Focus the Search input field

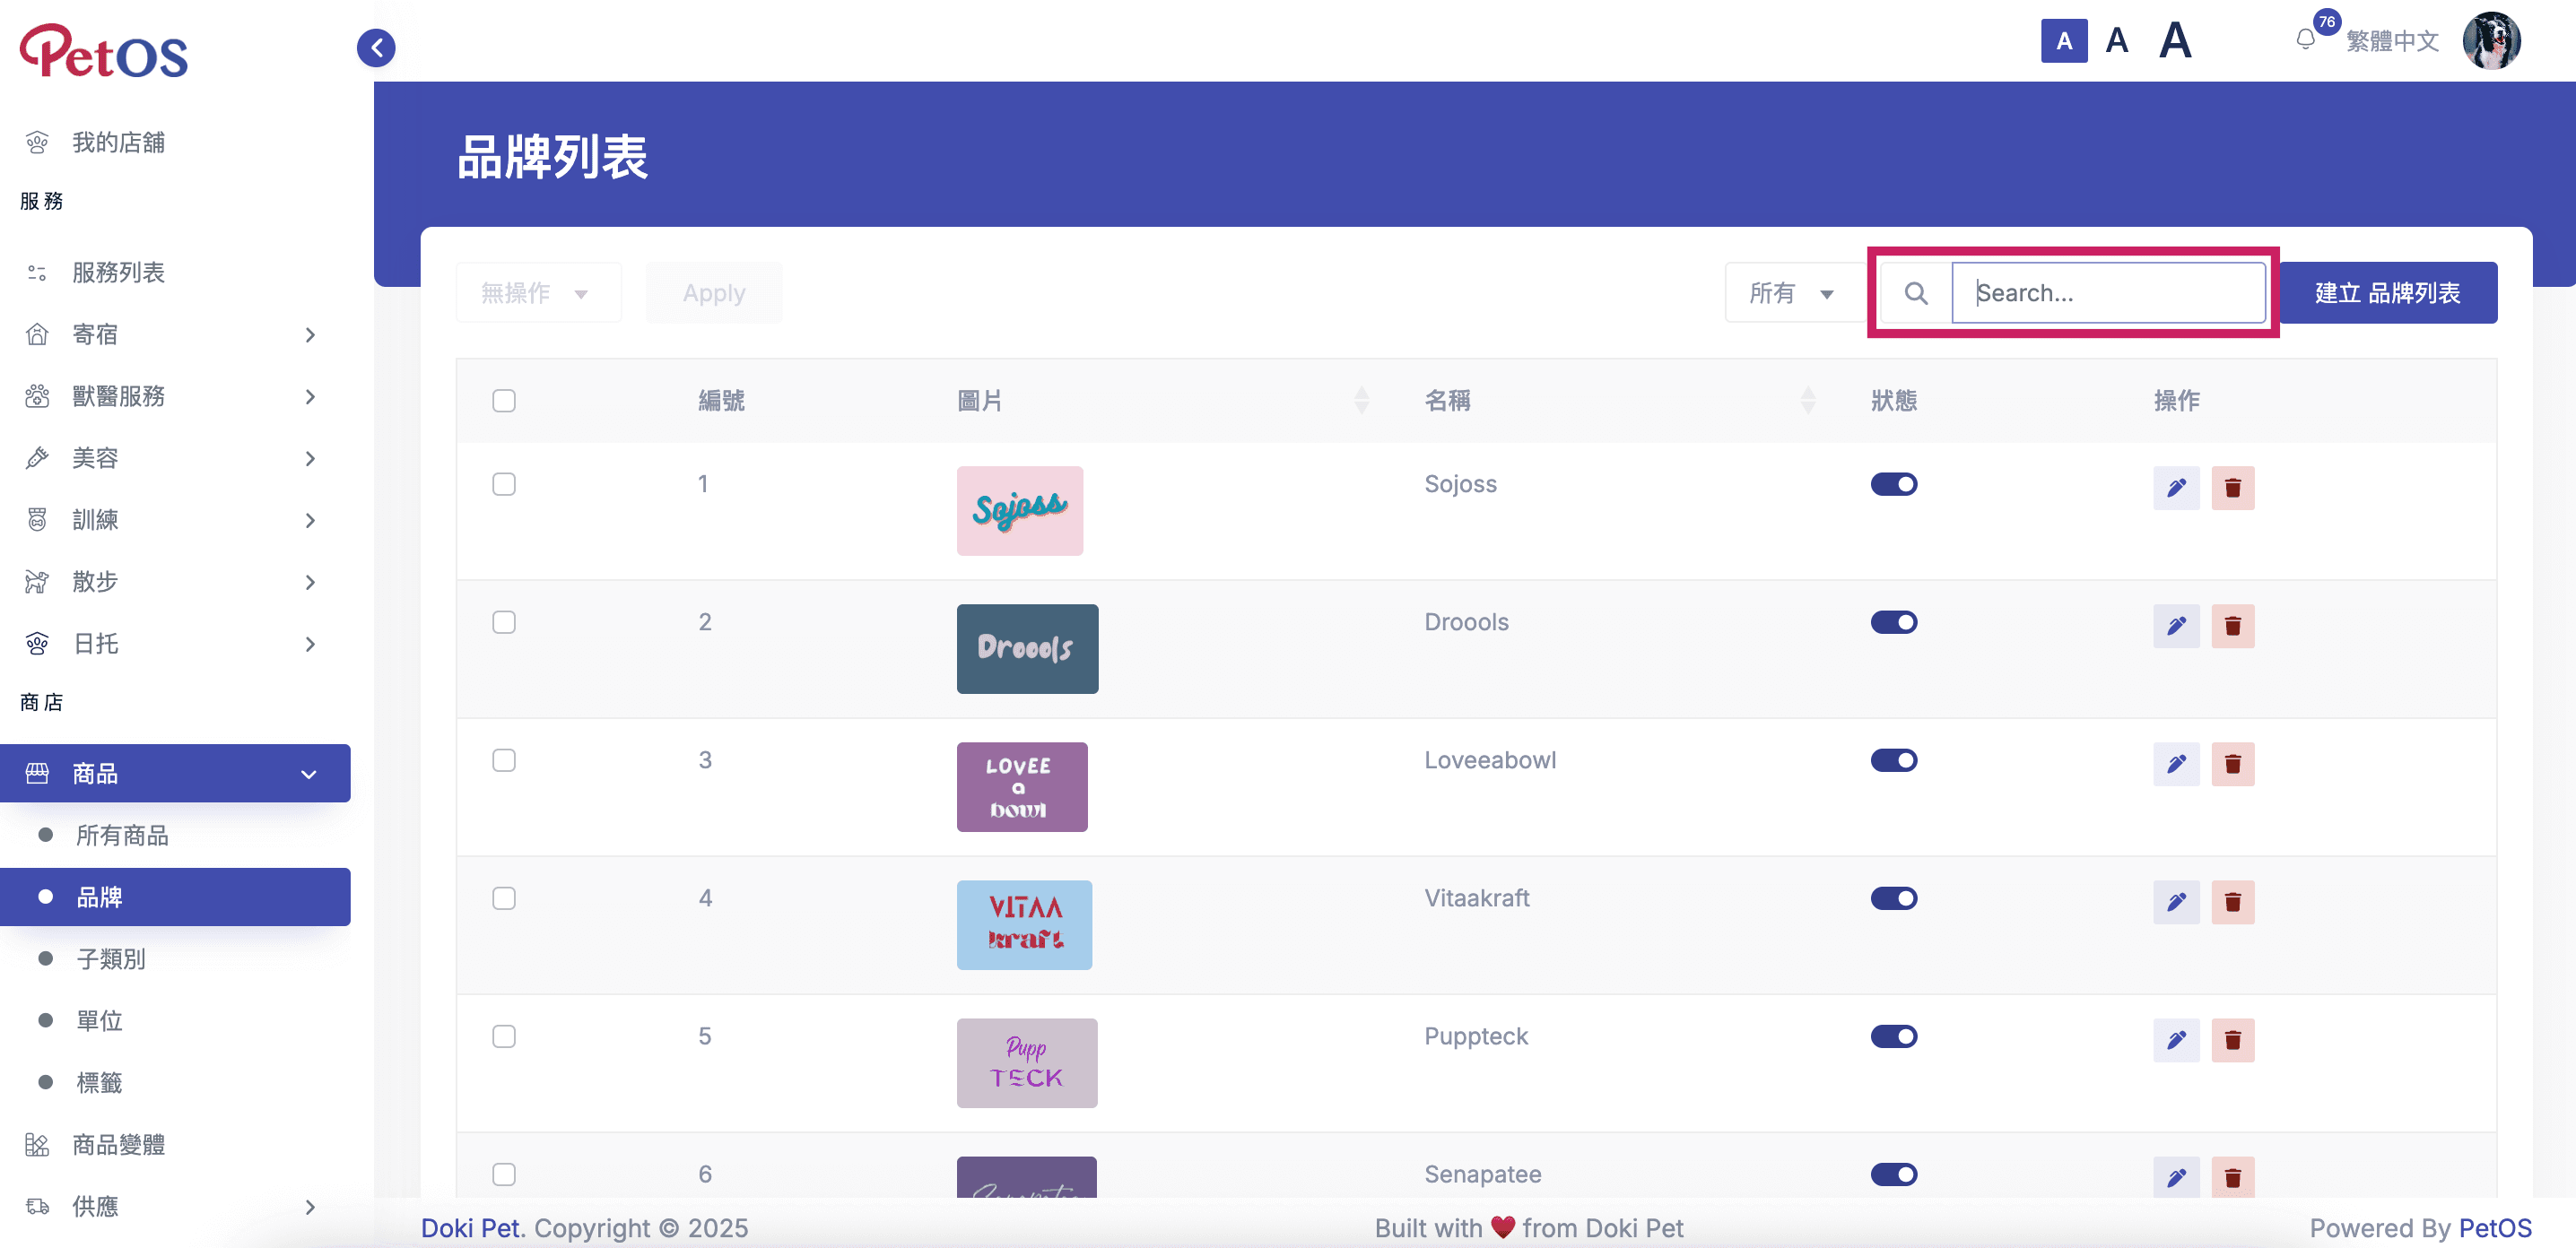tap(2108, 293)
